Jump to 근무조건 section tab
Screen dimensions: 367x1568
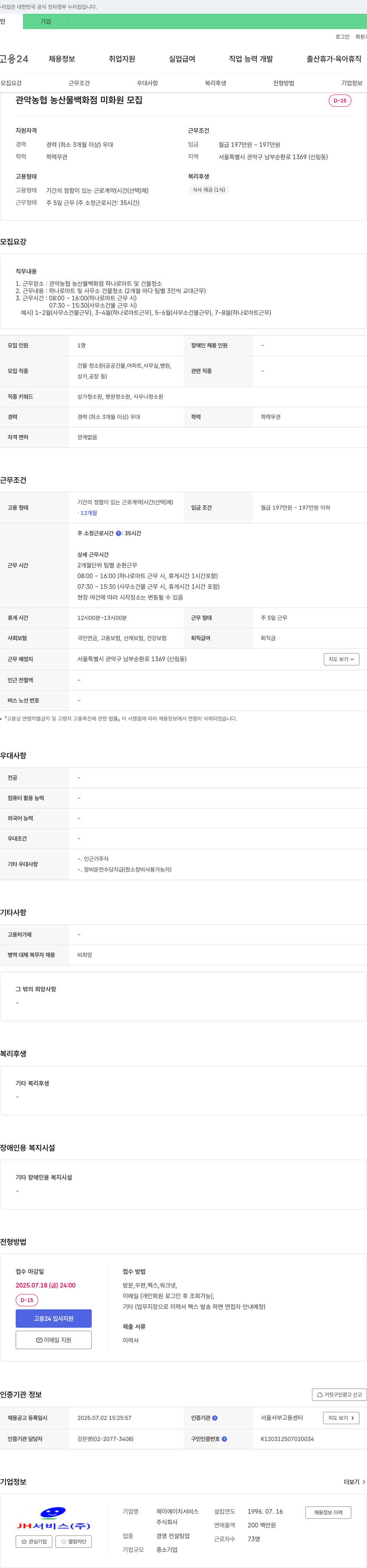[79, 83]
